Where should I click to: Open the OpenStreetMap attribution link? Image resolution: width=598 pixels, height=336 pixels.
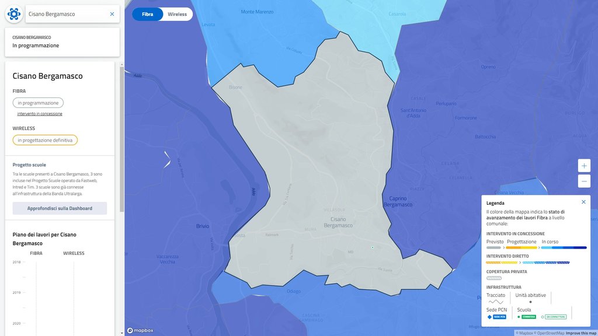550,333
